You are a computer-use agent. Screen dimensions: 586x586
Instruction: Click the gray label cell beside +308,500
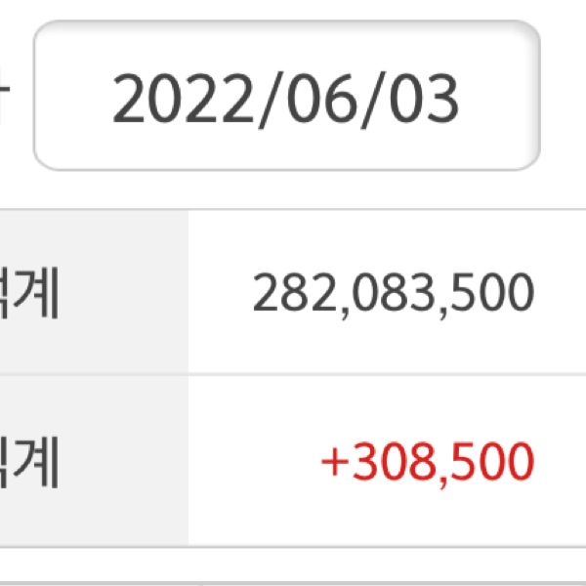(93, 462)
